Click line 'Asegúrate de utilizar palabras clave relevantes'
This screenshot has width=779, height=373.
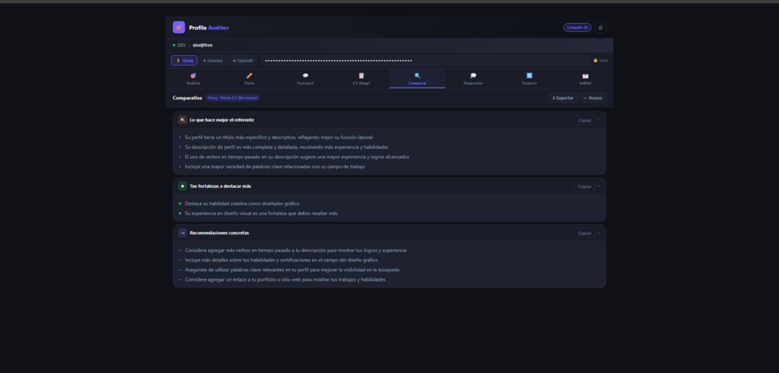(292, 270)
